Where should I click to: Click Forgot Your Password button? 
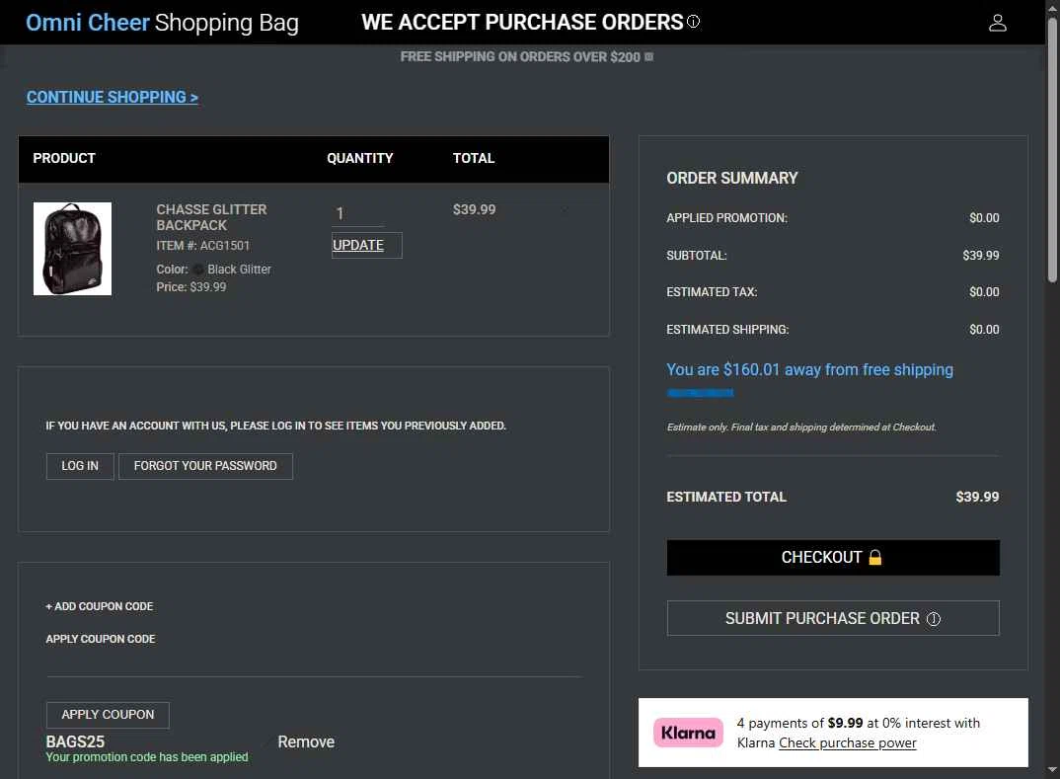[205, 466]
